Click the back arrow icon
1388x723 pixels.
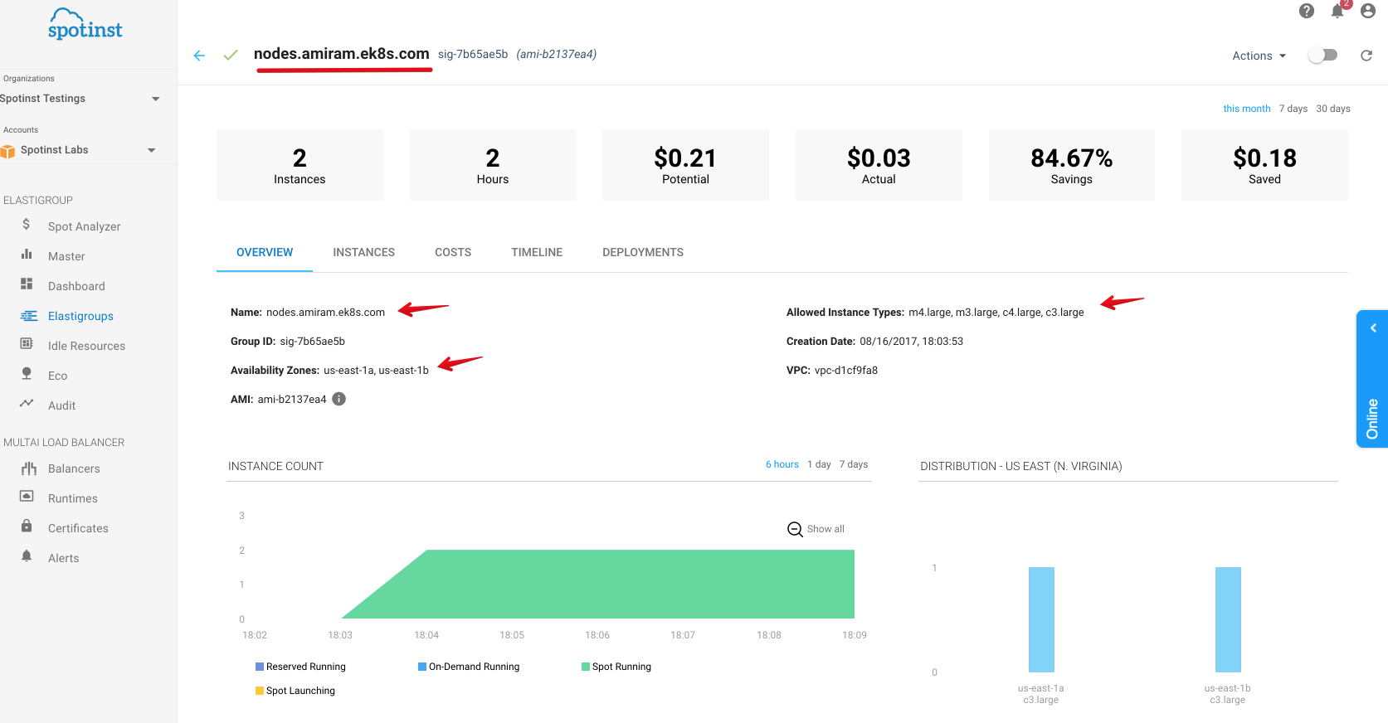click(199, 56)
